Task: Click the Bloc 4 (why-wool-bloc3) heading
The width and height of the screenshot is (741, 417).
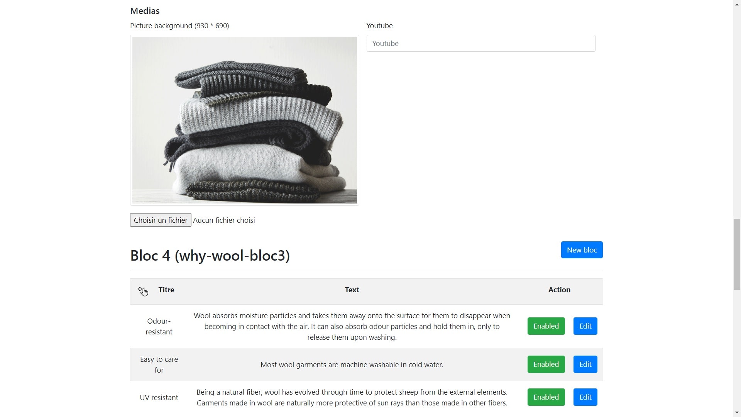Action: 210,256
